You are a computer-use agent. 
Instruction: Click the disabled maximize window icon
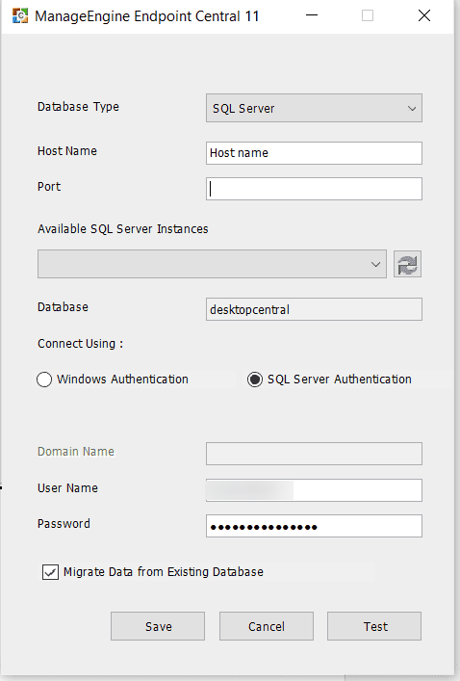[368, 15]
